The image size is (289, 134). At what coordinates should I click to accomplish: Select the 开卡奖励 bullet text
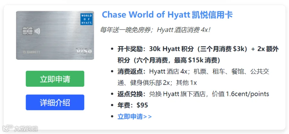pos(198,55)
